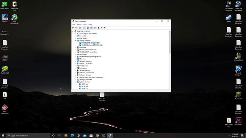This screenshot has height=138, width=246.
Task: Open Mem Reduct desktop shortcut
Action: 5,5
